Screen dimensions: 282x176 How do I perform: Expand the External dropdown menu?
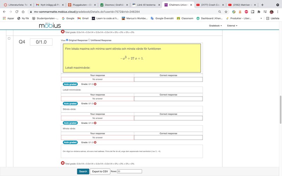232,26
